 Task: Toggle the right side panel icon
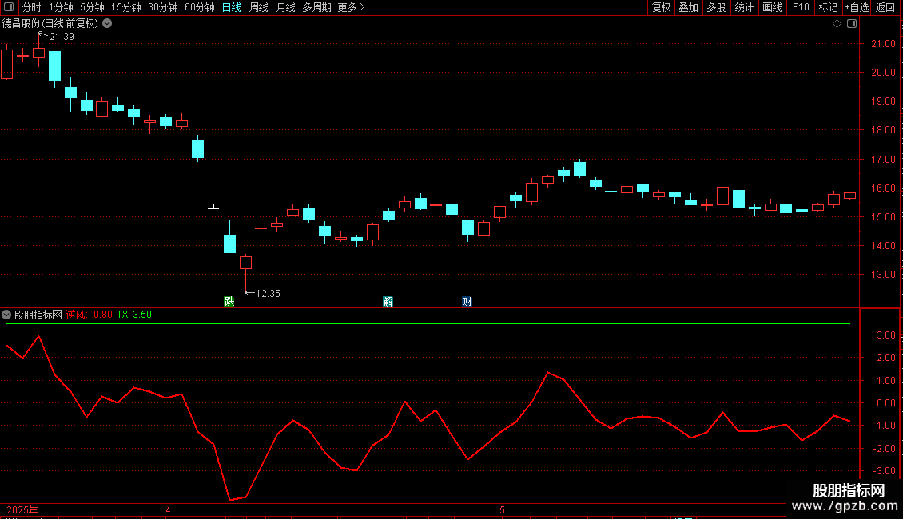(852, 24)
